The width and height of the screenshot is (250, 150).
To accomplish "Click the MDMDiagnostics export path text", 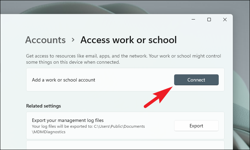I will [88, 129].
